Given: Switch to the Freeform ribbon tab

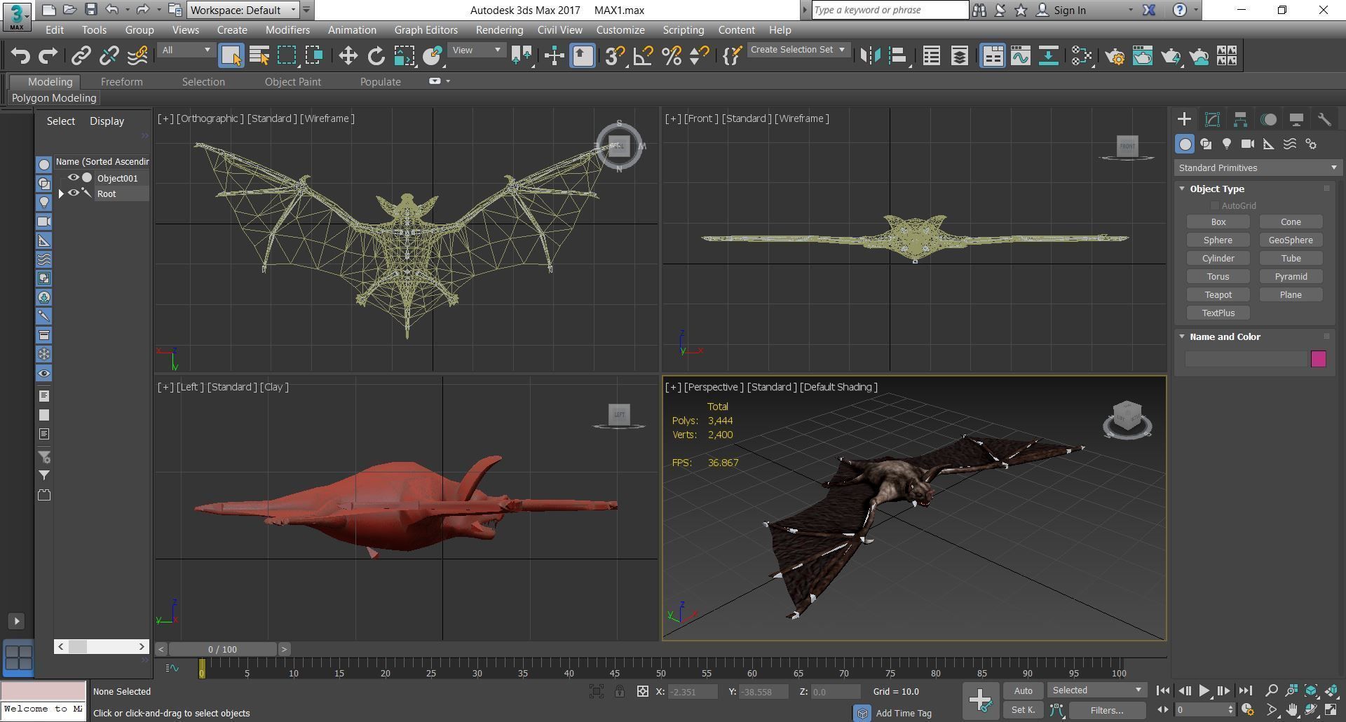Looking at the screenshot, I should tap(121, 82).
